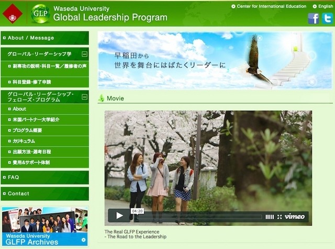Viewport: 335px width, 249px height.
Task: Enter fullscreen mode on video player
Action: tap(280, 217)
